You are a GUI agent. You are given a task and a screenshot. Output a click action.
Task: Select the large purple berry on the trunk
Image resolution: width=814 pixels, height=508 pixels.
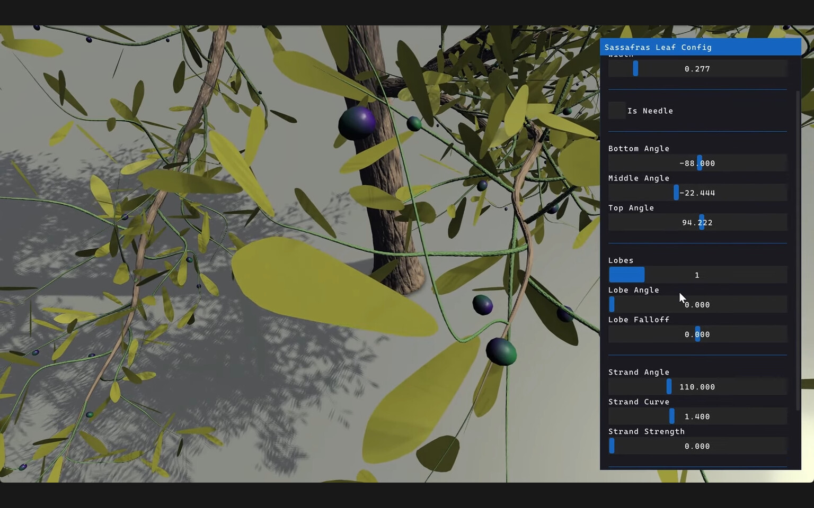coord(356,123)
